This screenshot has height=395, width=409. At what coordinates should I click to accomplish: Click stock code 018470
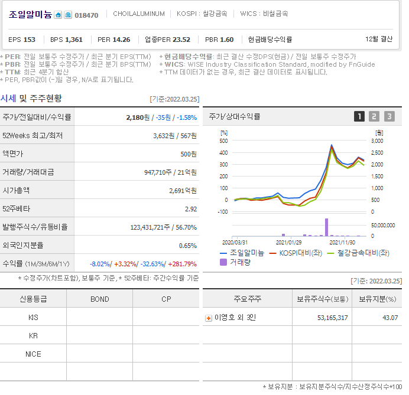tap(86, 15)
